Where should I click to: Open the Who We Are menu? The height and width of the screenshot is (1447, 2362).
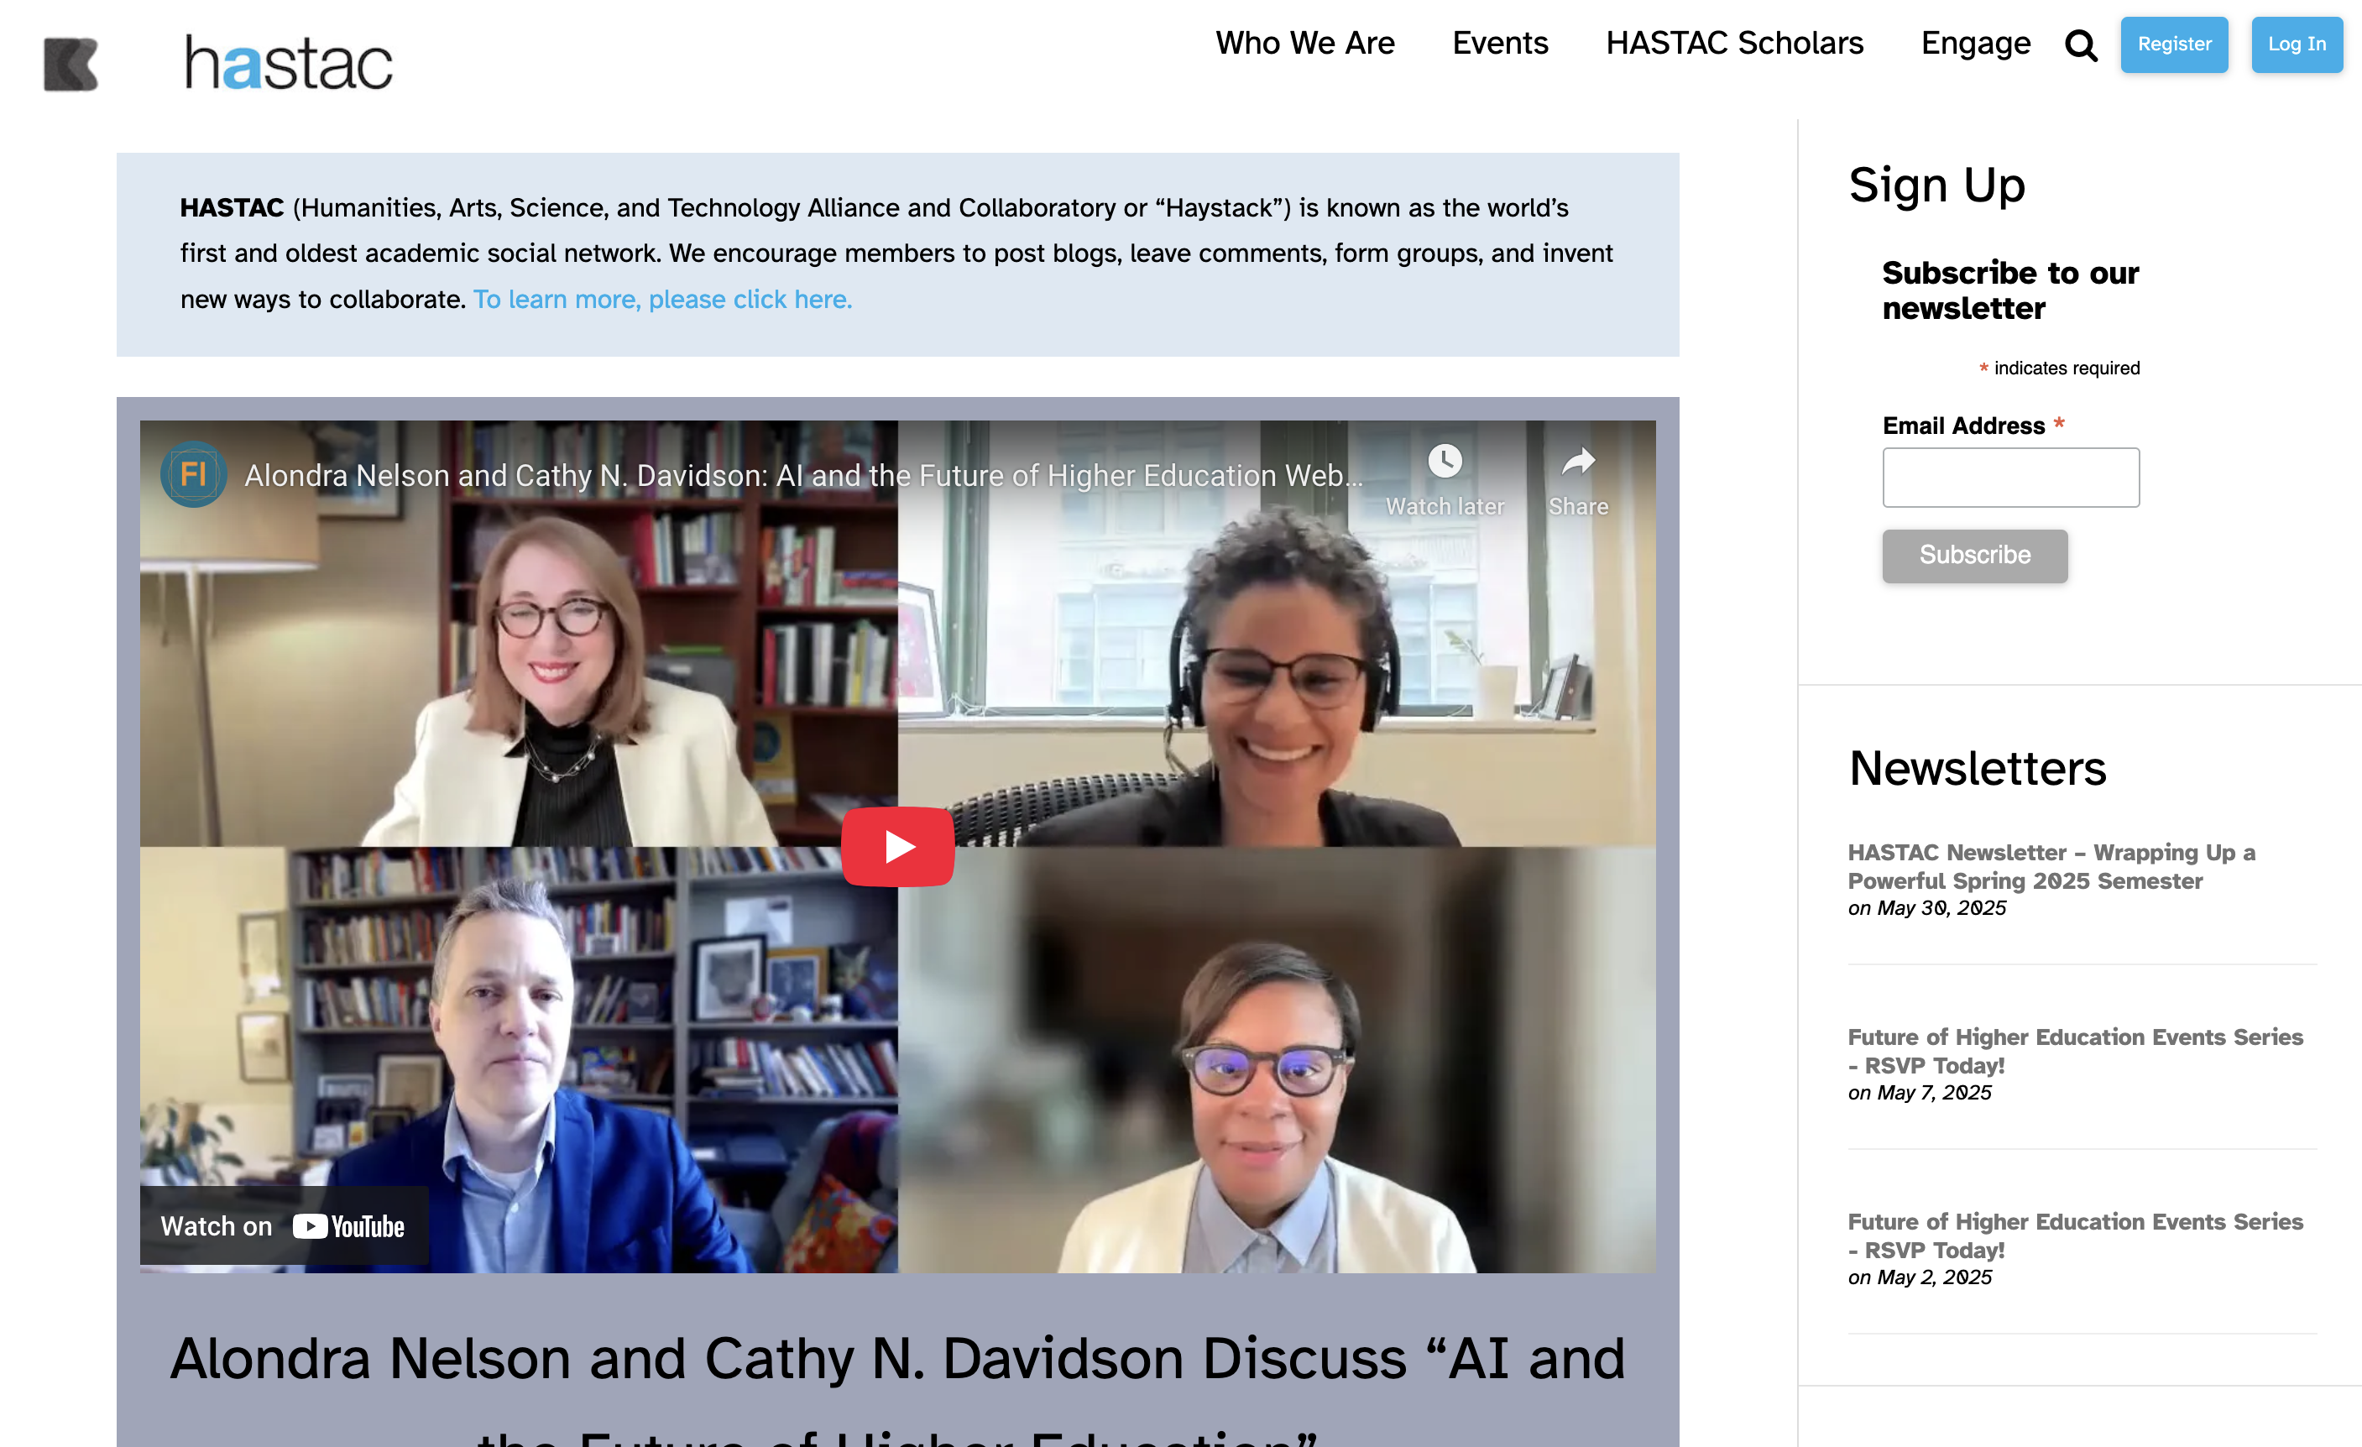pyautogui.click(x=1304, y=43)
